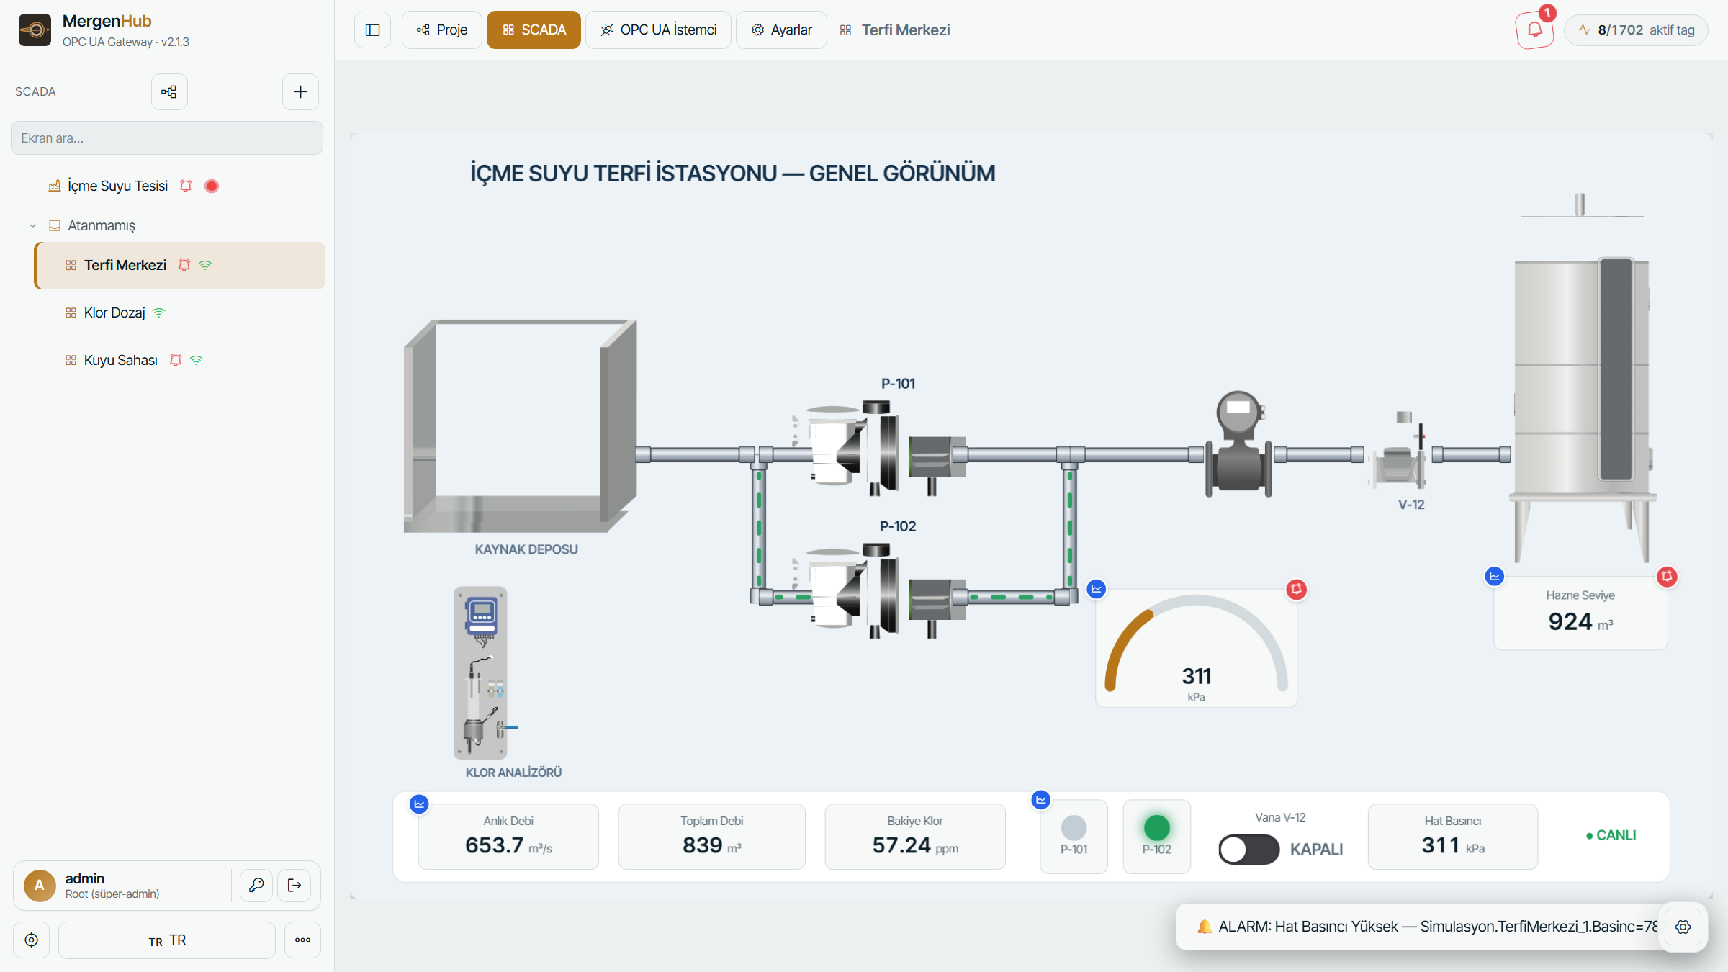Open the trend icon on Hazne Seviye
Screen dimensions: 1728x972
point(1495,576)
